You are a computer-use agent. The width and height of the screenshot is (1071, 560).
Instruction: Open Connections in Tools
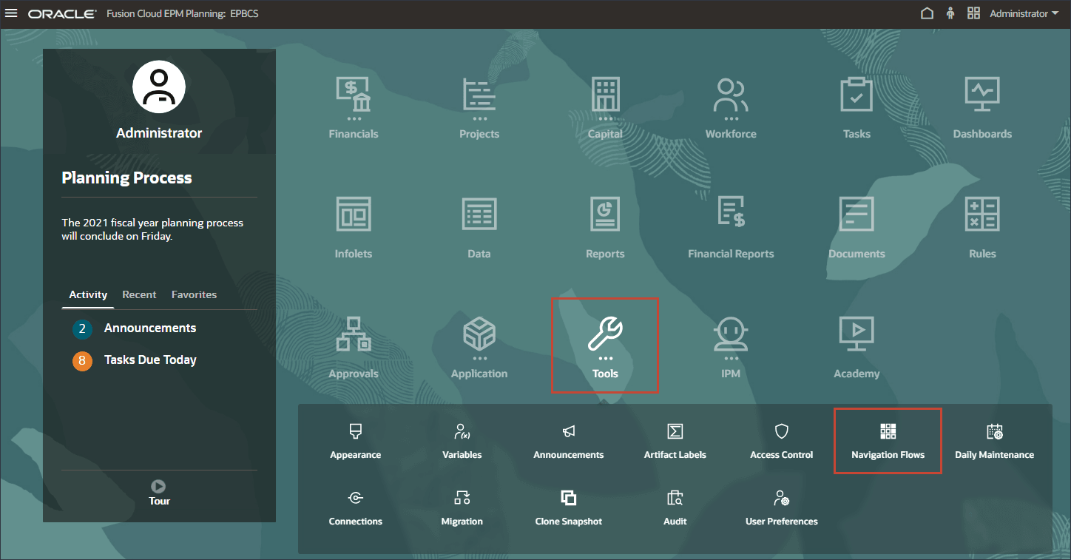click(356, 508)
